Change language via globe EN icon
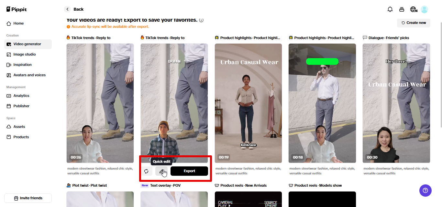 [x=414, y=9]
